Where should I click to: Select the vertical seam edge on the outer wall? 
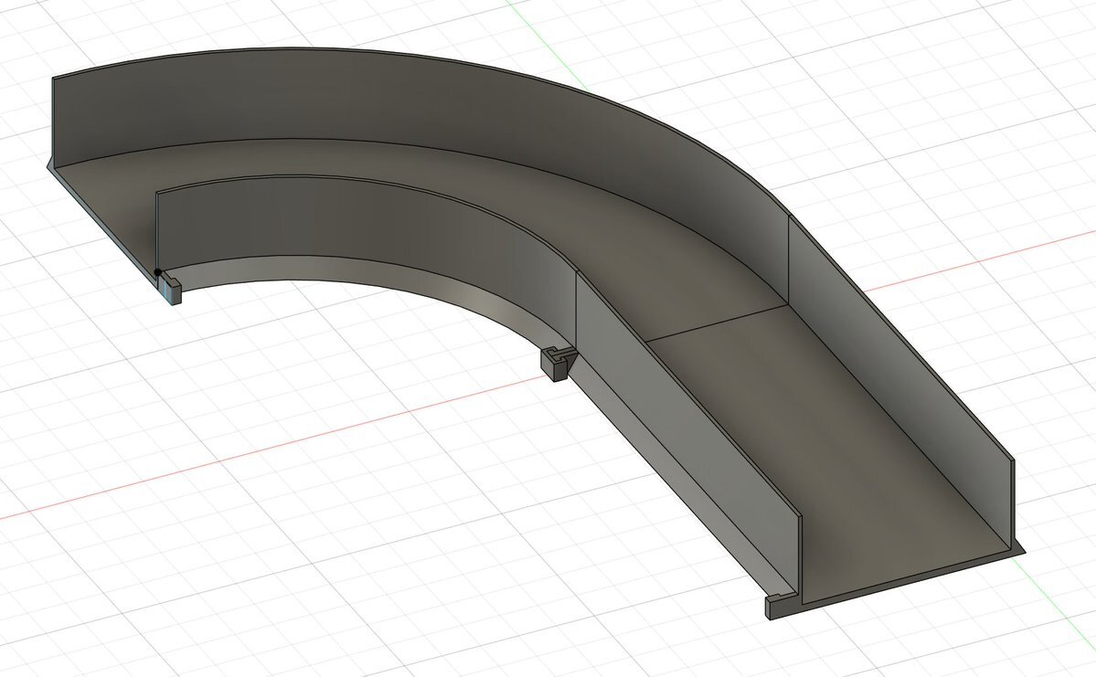pos(788,260)
